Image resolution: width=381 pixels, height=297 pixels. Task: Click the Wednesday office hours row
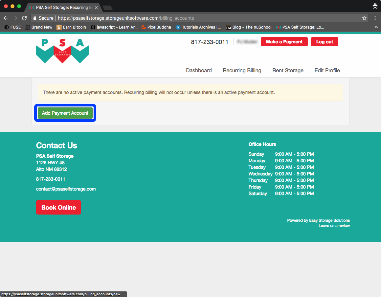point(281,174)
